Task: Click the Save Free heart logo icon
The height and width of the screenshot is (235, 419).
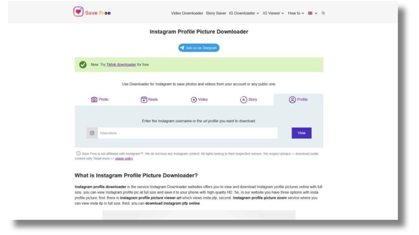Action: coord(78,12)
